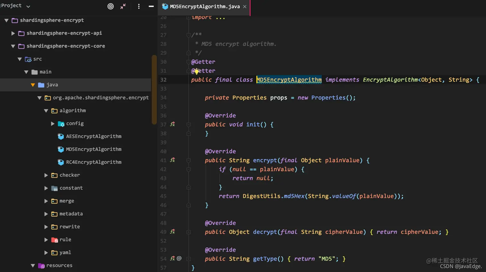
Task: Expand the shardingsphere-encrypt-api module
Action: click(x=13, y=33)
